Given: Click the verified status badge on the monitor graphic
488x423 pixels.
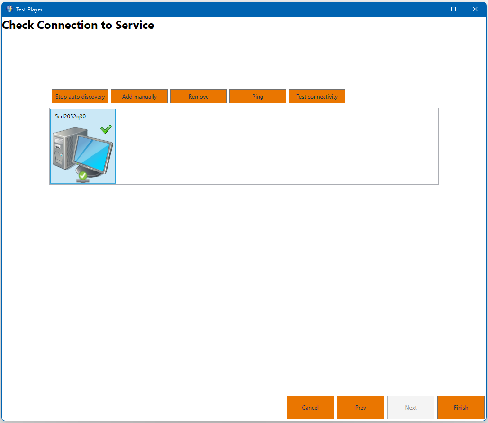Looking at the screenshot, I should (83, 175).
